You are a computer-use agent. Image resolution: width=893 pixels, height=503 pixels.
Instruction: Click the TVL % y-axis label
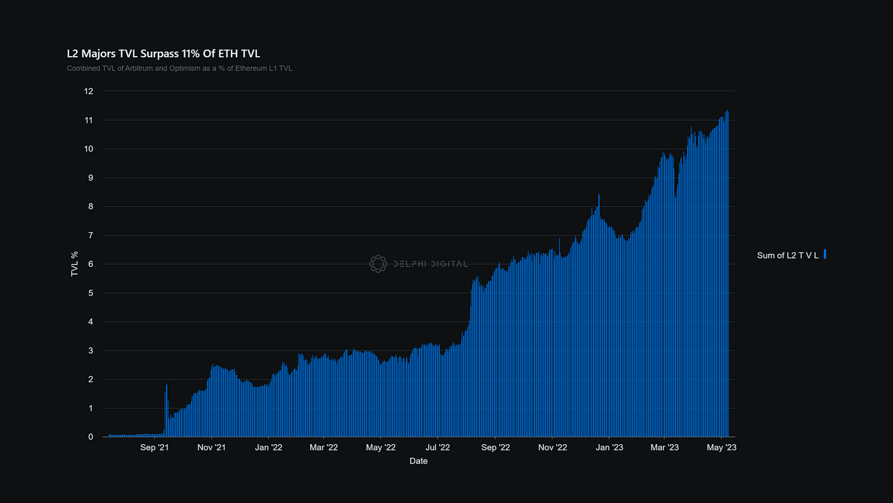coord(73,264)
